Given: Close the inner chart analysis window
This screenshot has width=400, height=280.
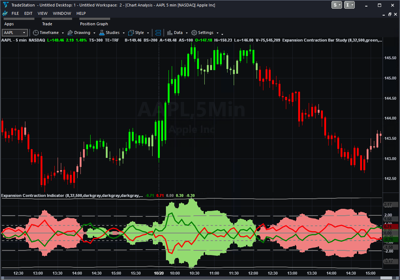Looking at the screenshot, I should click(x=395, y=14).
